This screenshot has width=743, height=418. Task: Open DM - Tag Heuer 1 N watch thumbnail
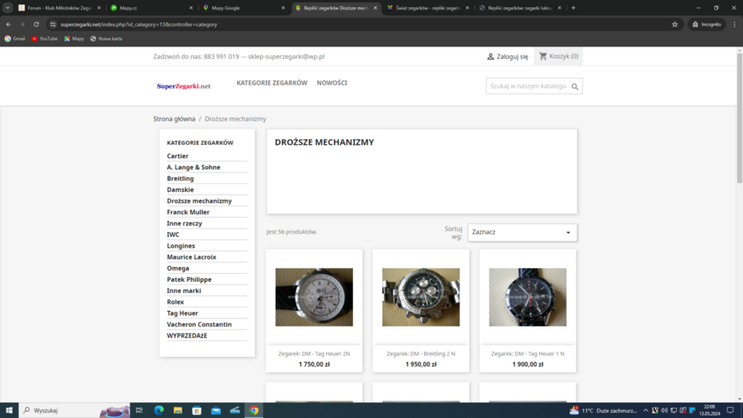click(528, 297)
